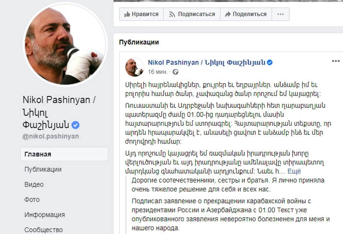Open the small author avatar in the post

(135, 67)
